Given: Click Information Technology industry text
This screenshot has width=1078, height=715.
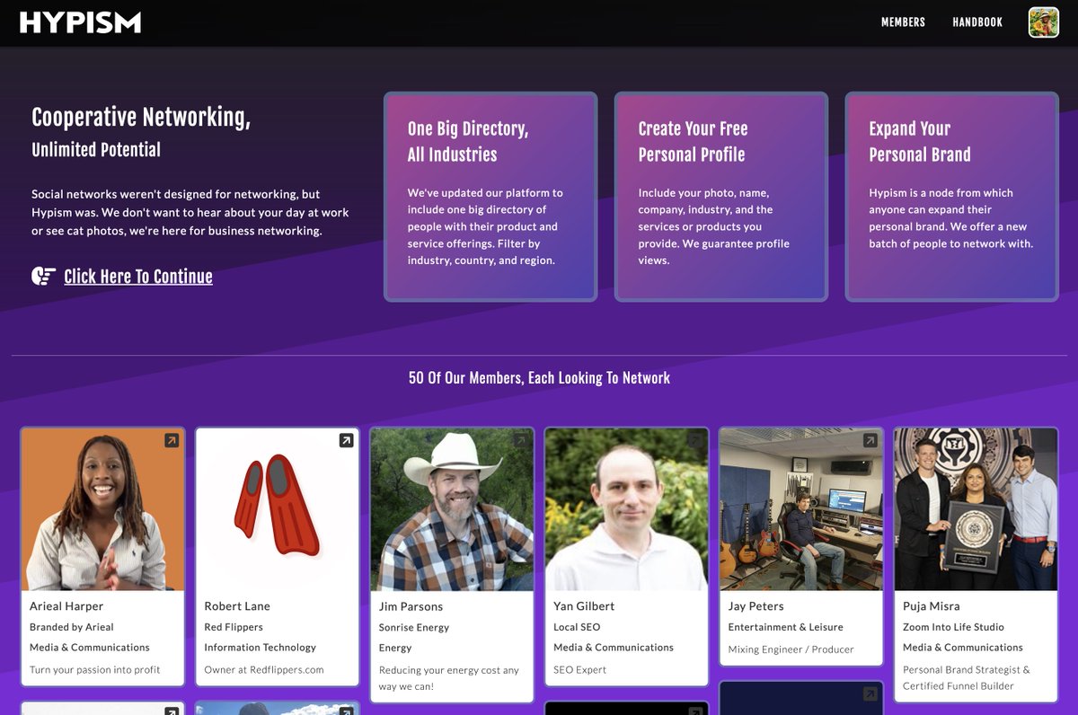Looking at the screenshot, I should [261, 647].
